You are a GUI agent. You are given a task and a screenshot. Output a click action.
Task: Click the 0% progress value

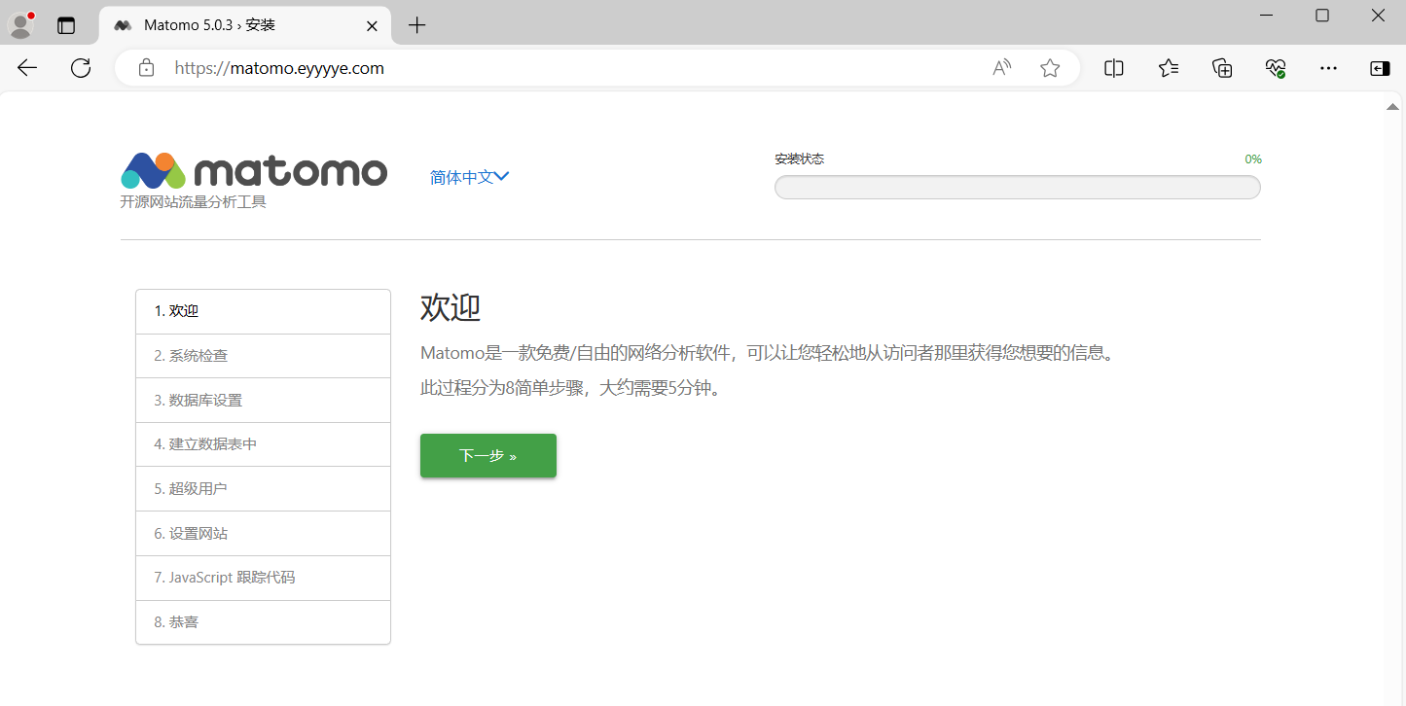[1253, 159]
